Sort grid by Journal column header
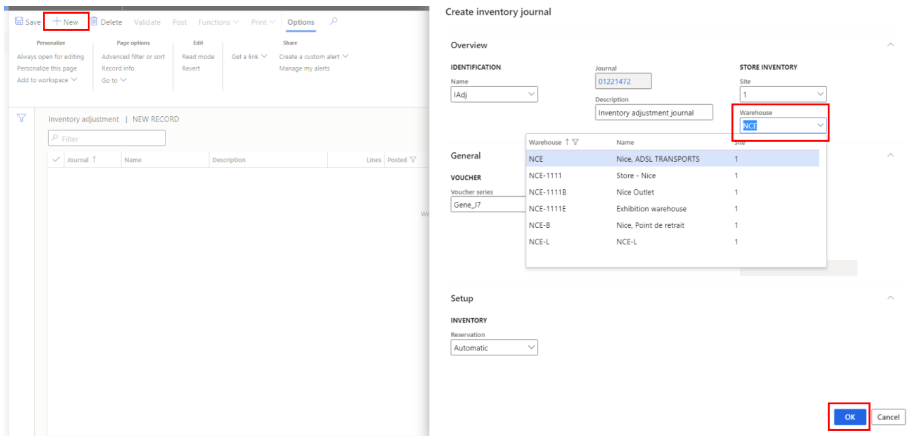The height and width of the screenshot is (436, 916). pyautogui.click(x=78, y=160)
